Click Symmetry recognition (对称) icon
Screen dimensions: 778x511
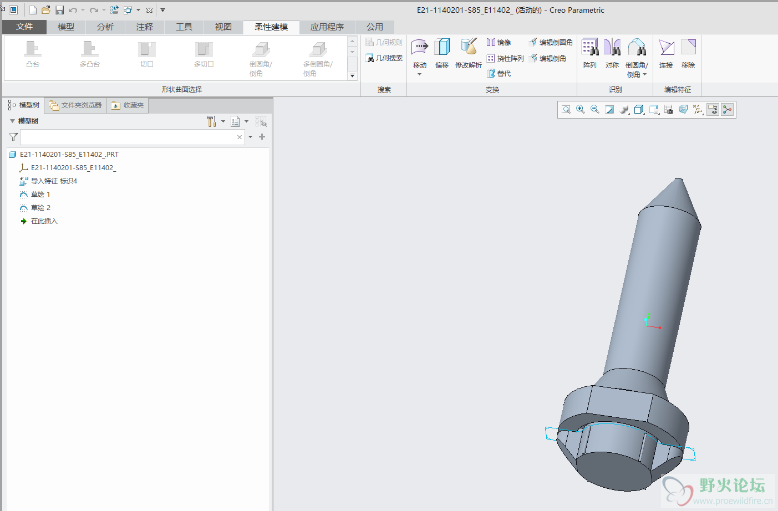(x=612, y=53)
